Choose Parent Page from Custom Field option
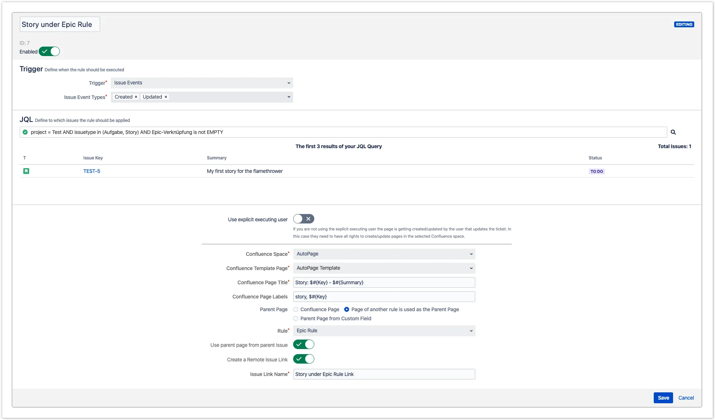This screenshot has width=715, height=420. tap(296, 318)
